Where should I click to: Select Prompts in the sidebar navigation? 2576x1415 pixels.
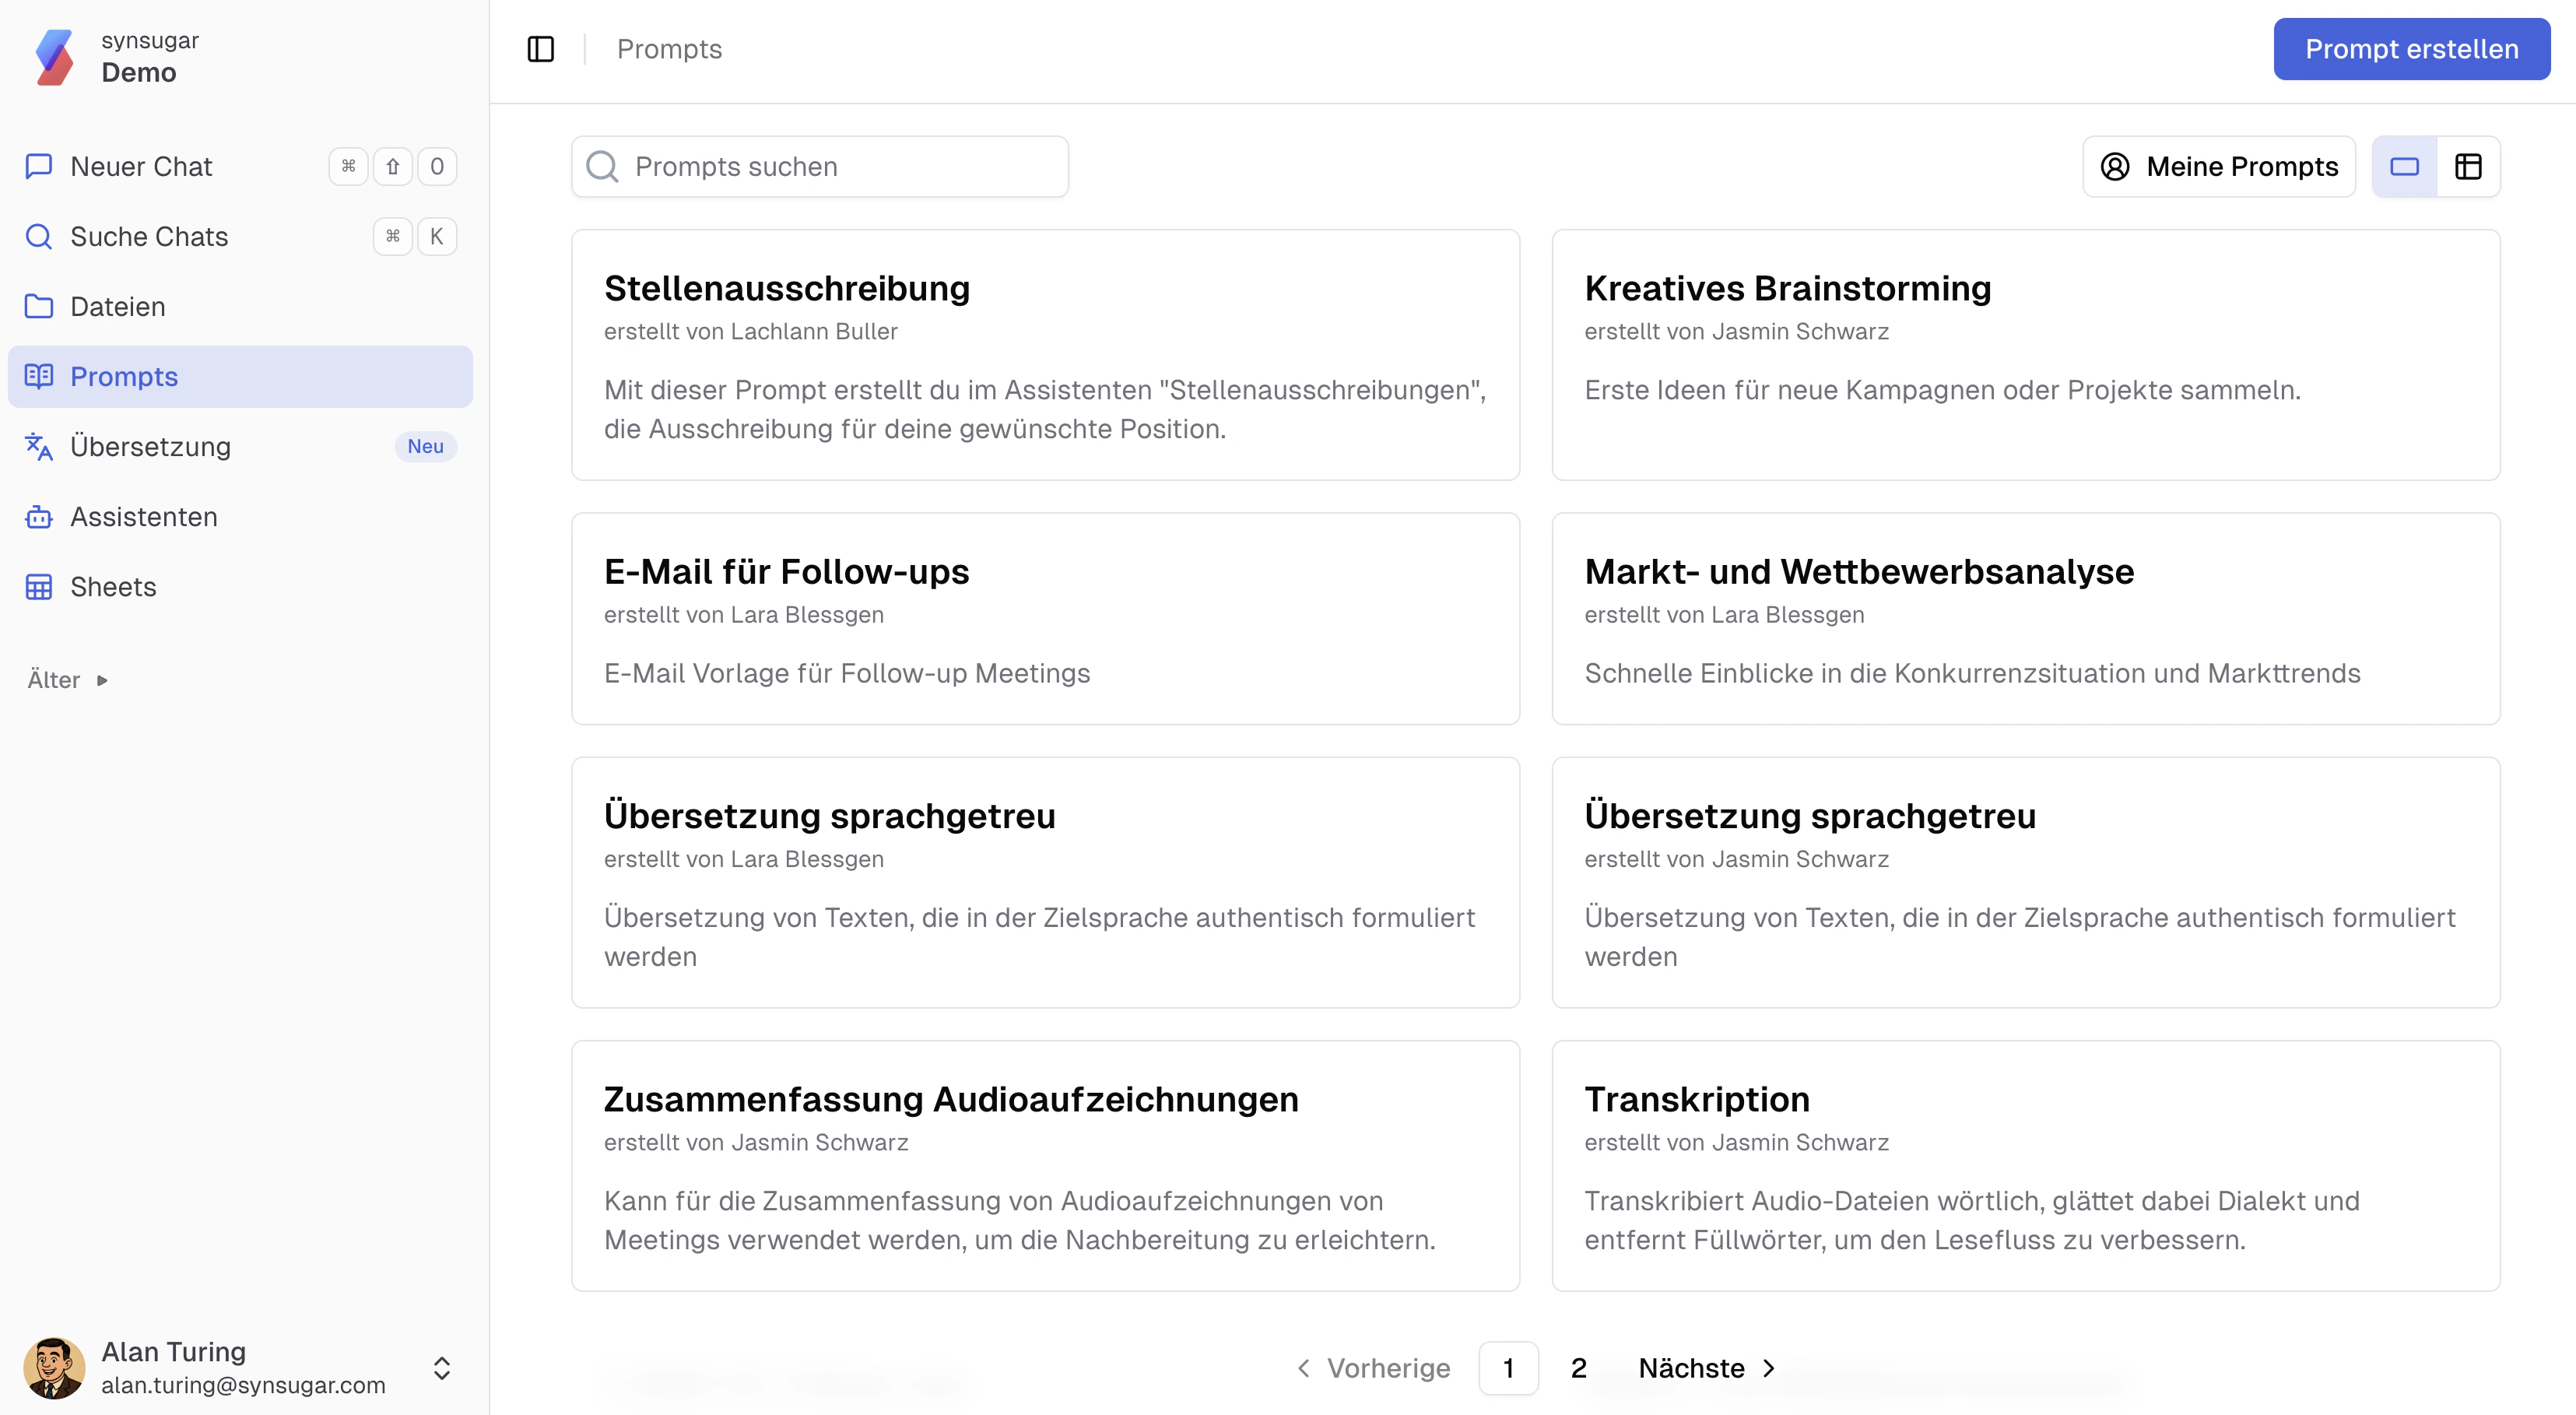(x=124, y=377)
